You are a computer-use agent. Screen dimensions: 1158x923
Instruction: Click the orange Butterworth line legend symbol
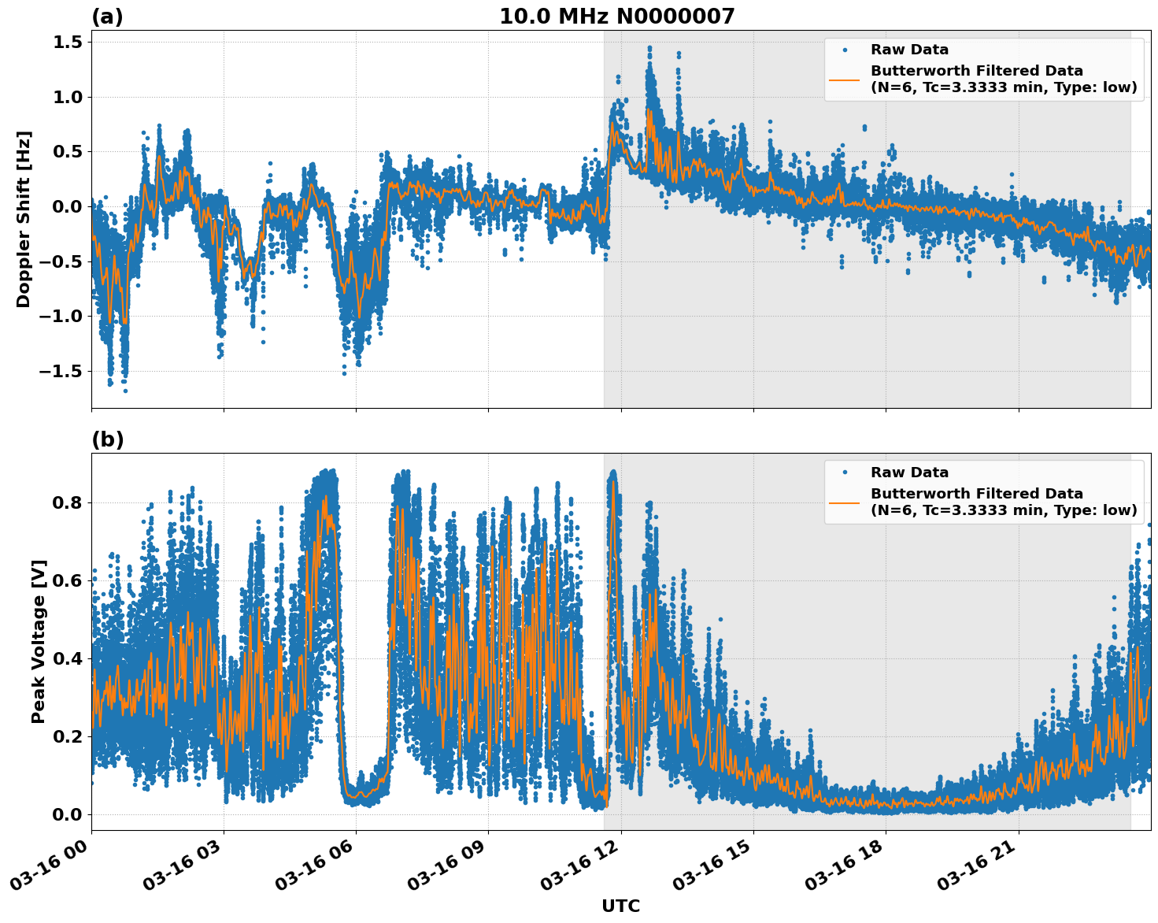pyautogui.click(x=844, y=81)
